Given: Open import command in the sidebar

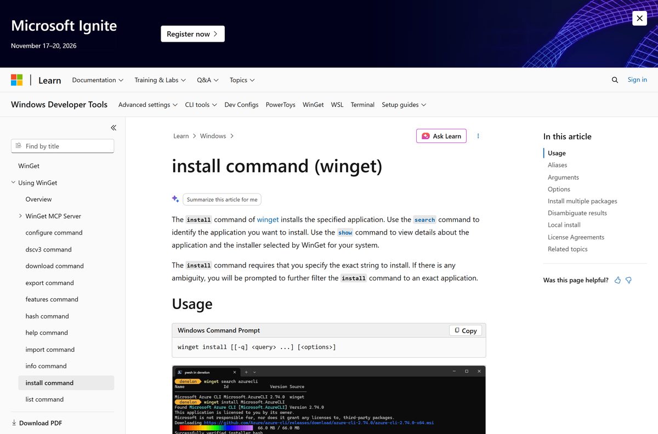Looking at the screenshot, I should click(50, 350).
